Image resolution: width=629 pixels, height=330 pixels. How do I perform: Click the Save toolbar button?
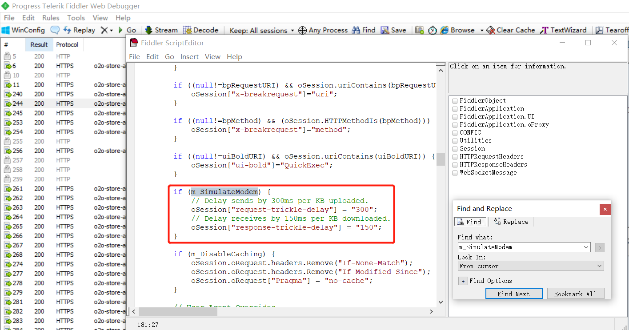(x=393, y=30)
